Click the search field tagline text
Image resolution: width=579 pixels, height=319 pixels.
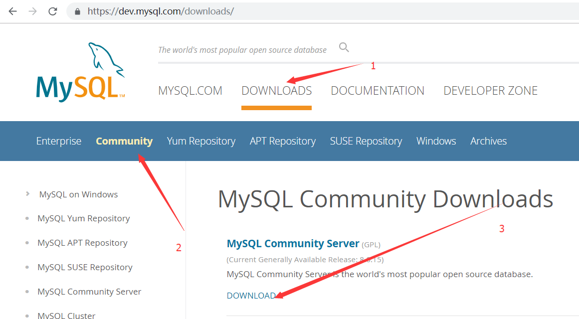pos(242,50)
